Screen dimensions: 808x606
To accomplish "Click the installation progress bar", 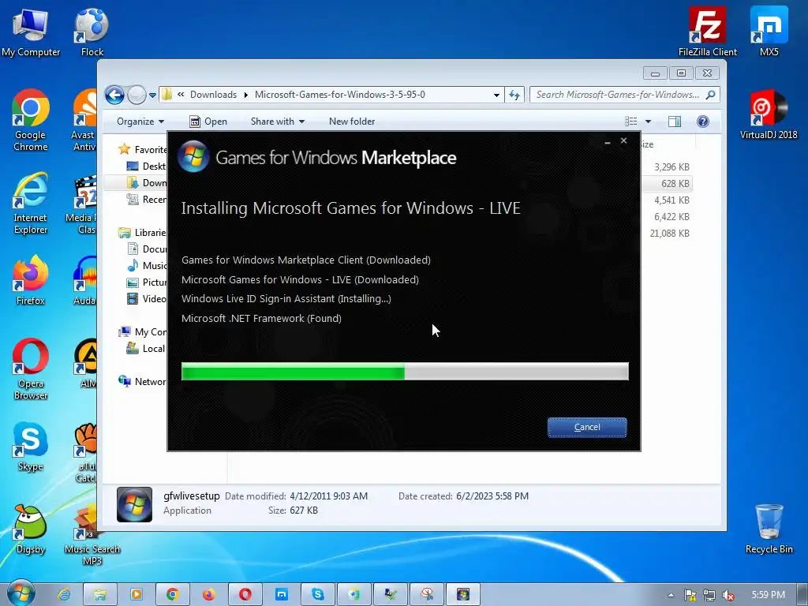I will [405, 372].
